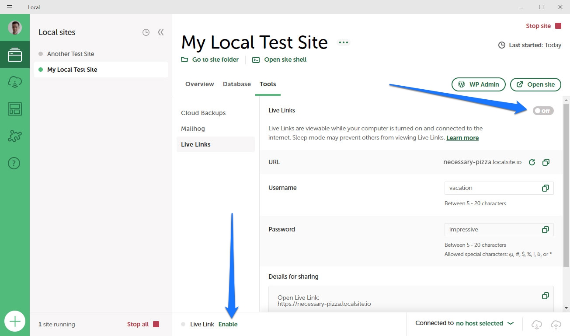Click the red Stop site square

click(x=558, y=26)
